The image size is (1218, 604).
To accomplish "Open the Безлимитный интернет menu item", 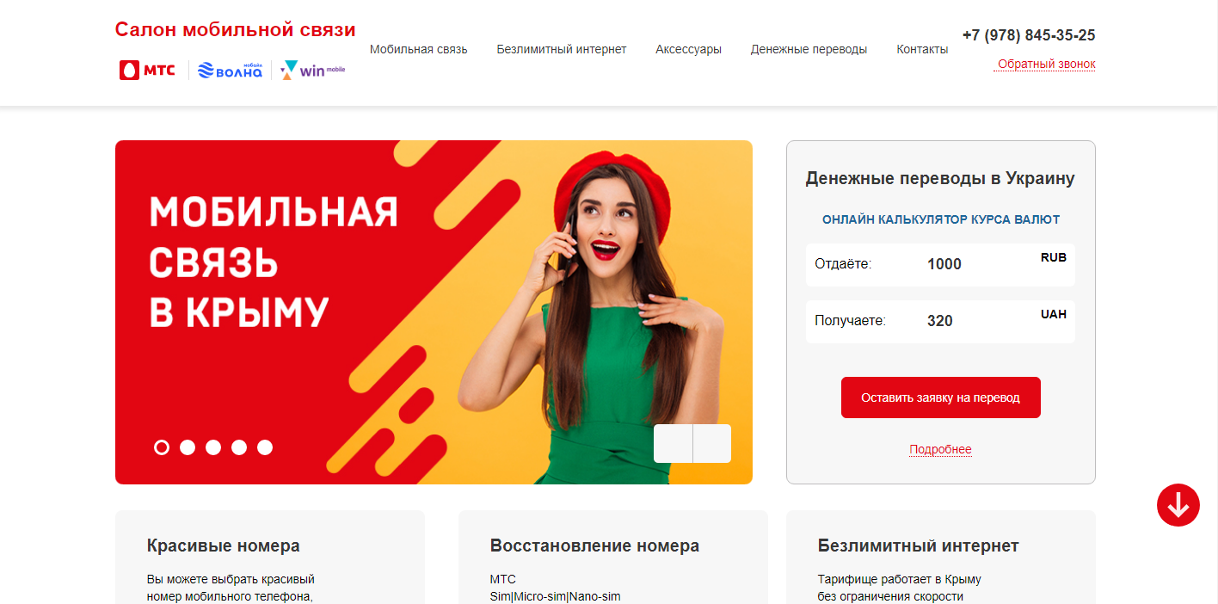I will tap(562, 49).
